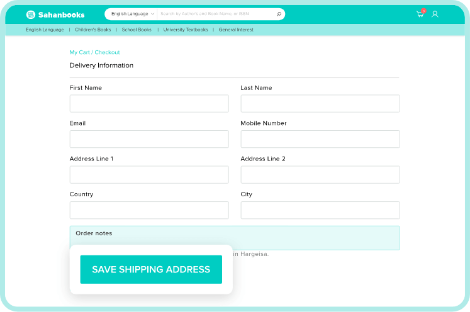Focus the book search field
The width and height of the screenshot is (470, 312).
pos(217,14)
